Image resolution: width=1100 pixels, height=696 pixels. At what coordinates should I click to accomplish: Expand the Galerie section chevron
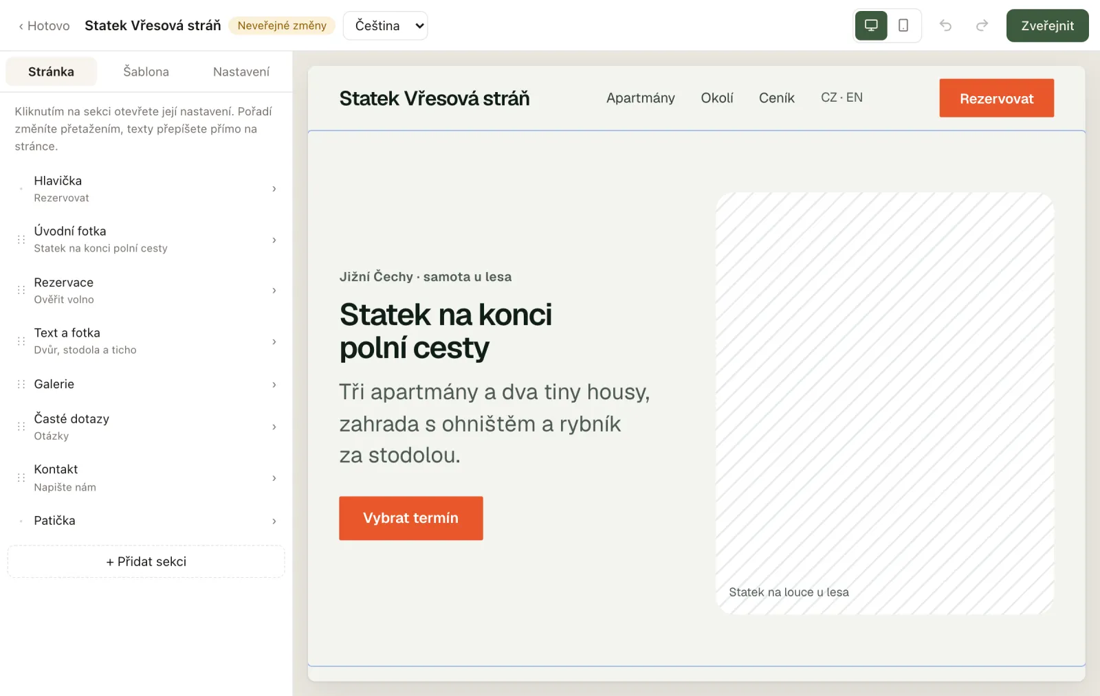tap(274, 385)
